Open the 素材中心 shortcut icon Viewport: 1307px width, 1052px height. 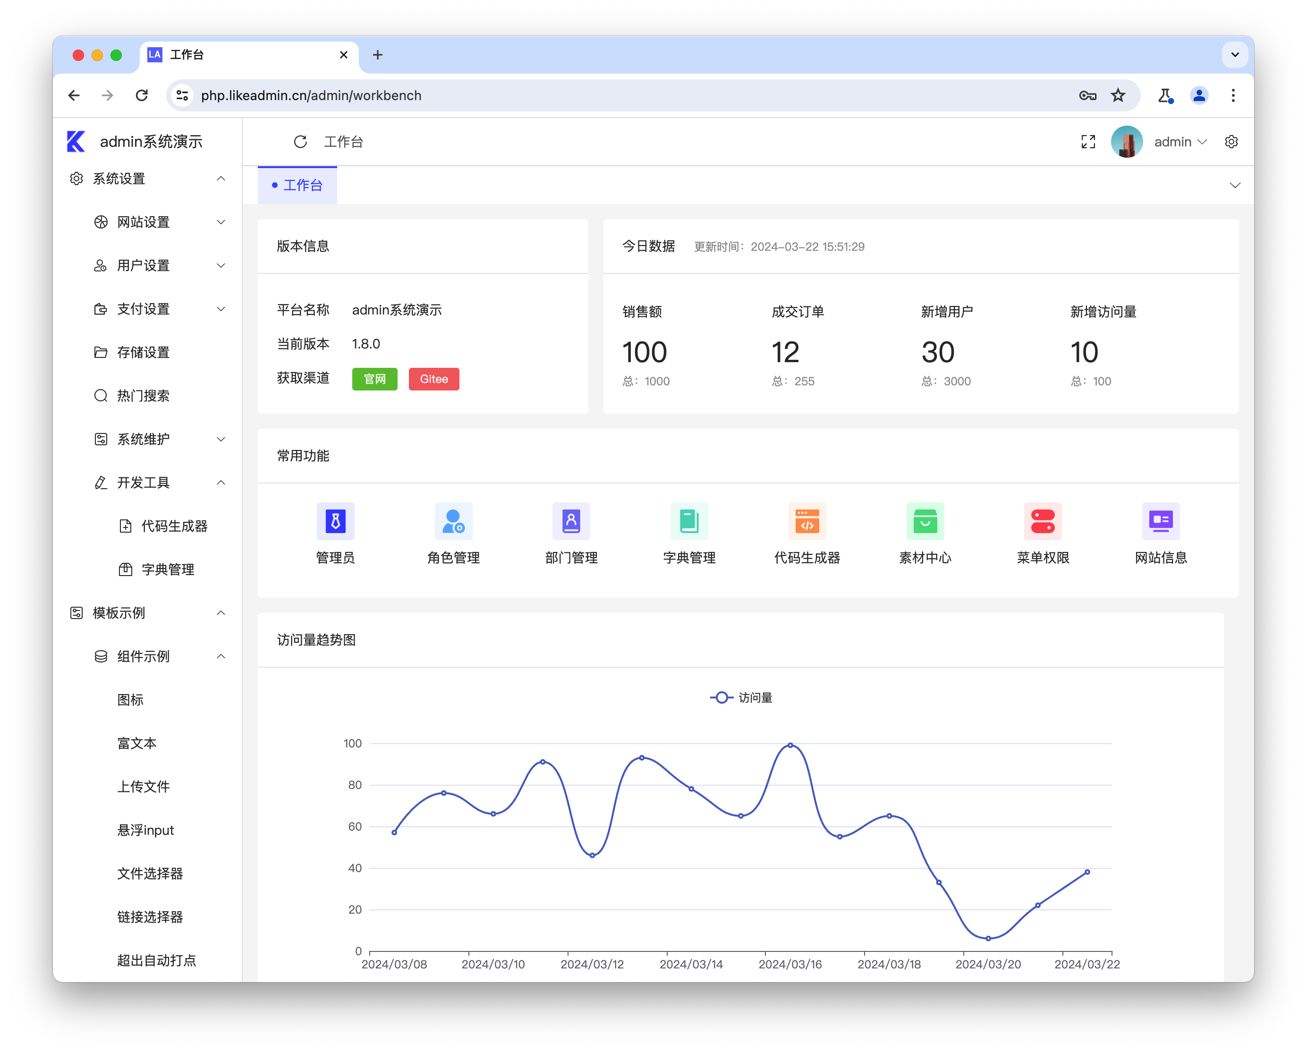[x=925, y=521]
